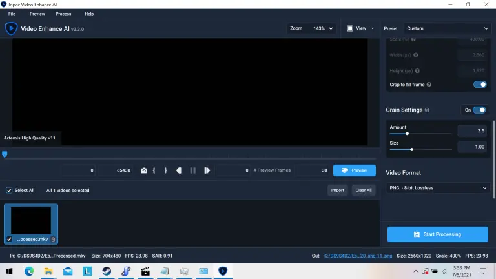Take a snapshot with the camera icon

point(144,170)
